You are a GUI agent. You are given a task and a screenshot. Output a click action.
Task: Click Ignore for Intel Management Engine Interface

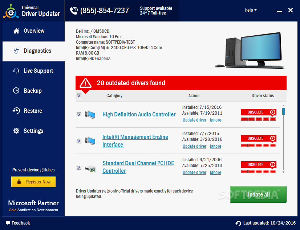tap(215, 146)
